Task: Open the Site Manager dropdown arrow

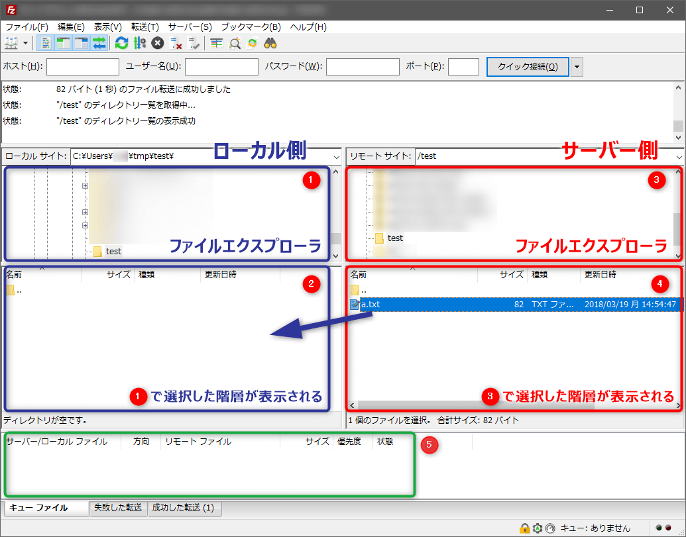Action: point(26,44)
